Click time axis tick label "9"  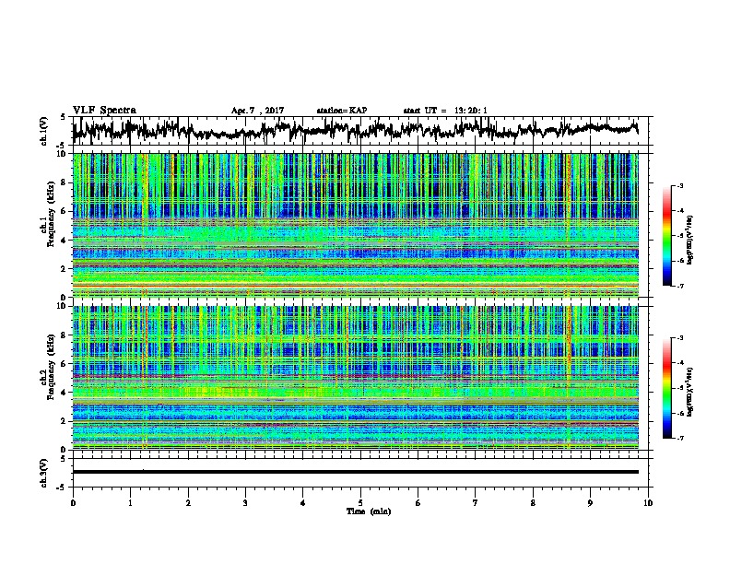590,503
